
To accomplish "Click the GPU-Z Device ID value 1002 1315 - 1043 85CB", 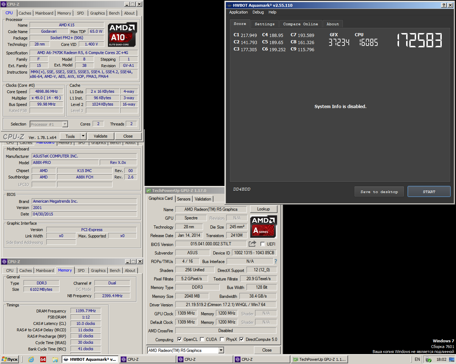I will point(254,253).
